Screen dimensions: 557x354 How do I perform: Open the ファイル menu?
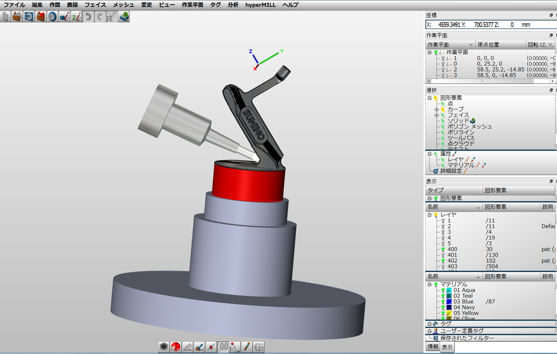(14, 5)
